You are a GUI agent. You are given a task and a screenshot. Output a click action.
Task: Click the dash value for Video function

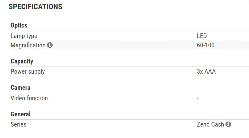[x=198, y=98]
